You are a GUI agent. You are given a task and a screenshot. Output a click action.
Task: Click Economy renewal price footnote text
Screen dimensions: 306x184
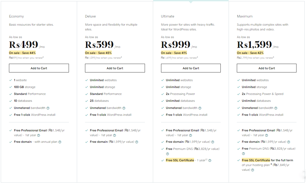(x=26, y=58)
